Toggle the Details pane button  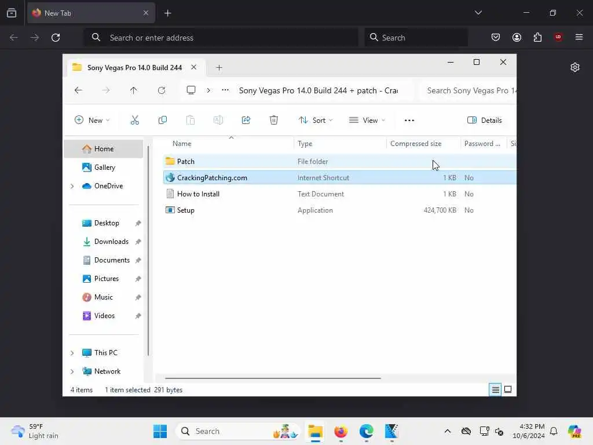pyautogui.click(x=485, y=121)
